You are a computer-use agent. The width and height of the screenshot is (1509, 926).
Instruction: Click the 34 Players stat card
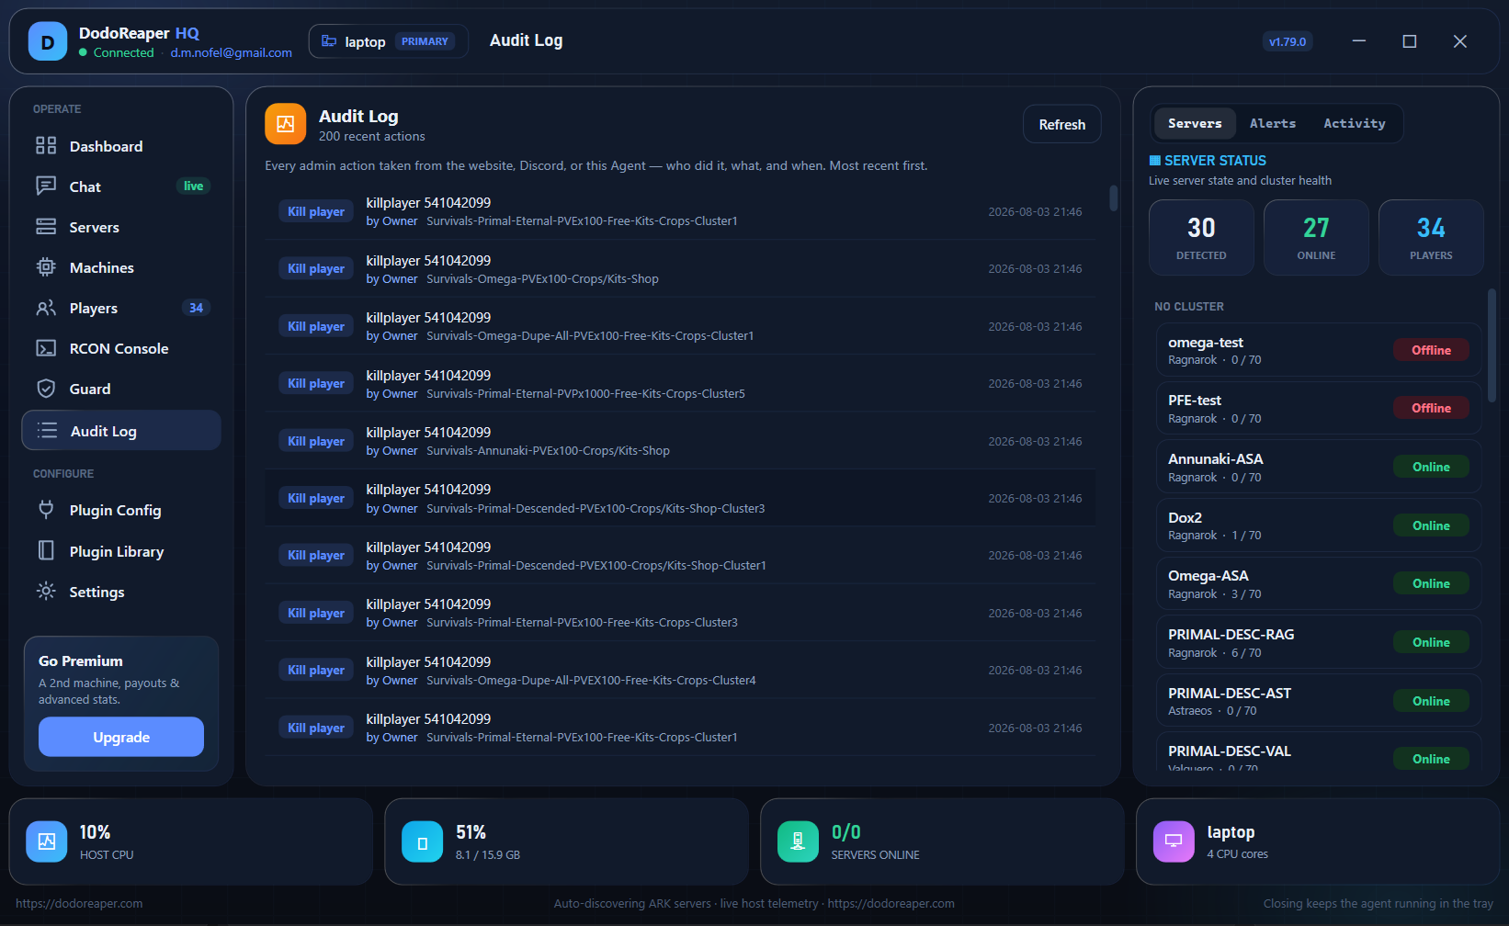[x=1431, y=237]
